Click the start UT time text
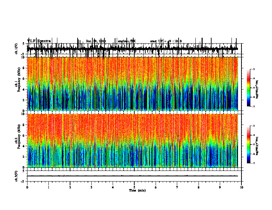 pyautogui.click(x=166, y=41)
